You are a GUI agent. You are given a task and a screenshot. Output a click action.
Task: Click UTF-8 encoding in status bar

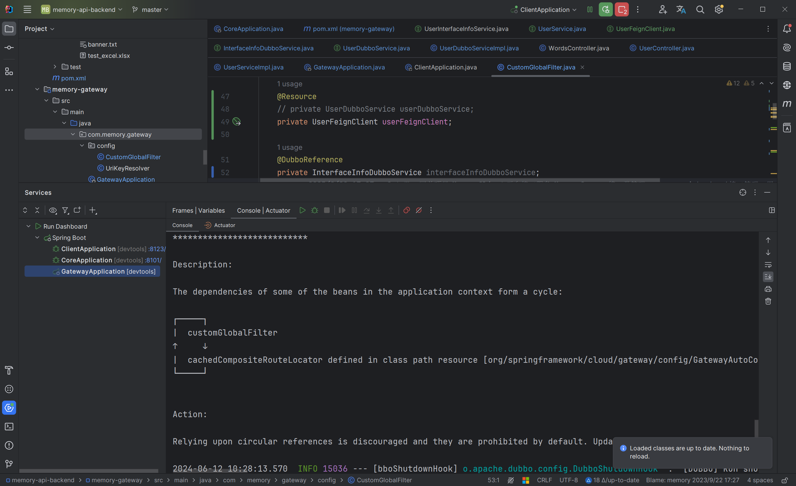(x=569, y=480)
